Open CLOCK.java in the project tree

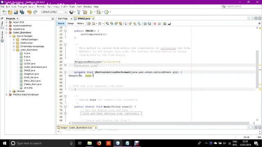click(x=29, y=64)
